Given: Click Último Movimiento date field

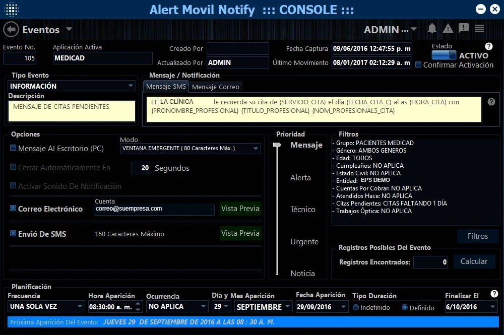Looking at the screenshot, I should [371, 62].
